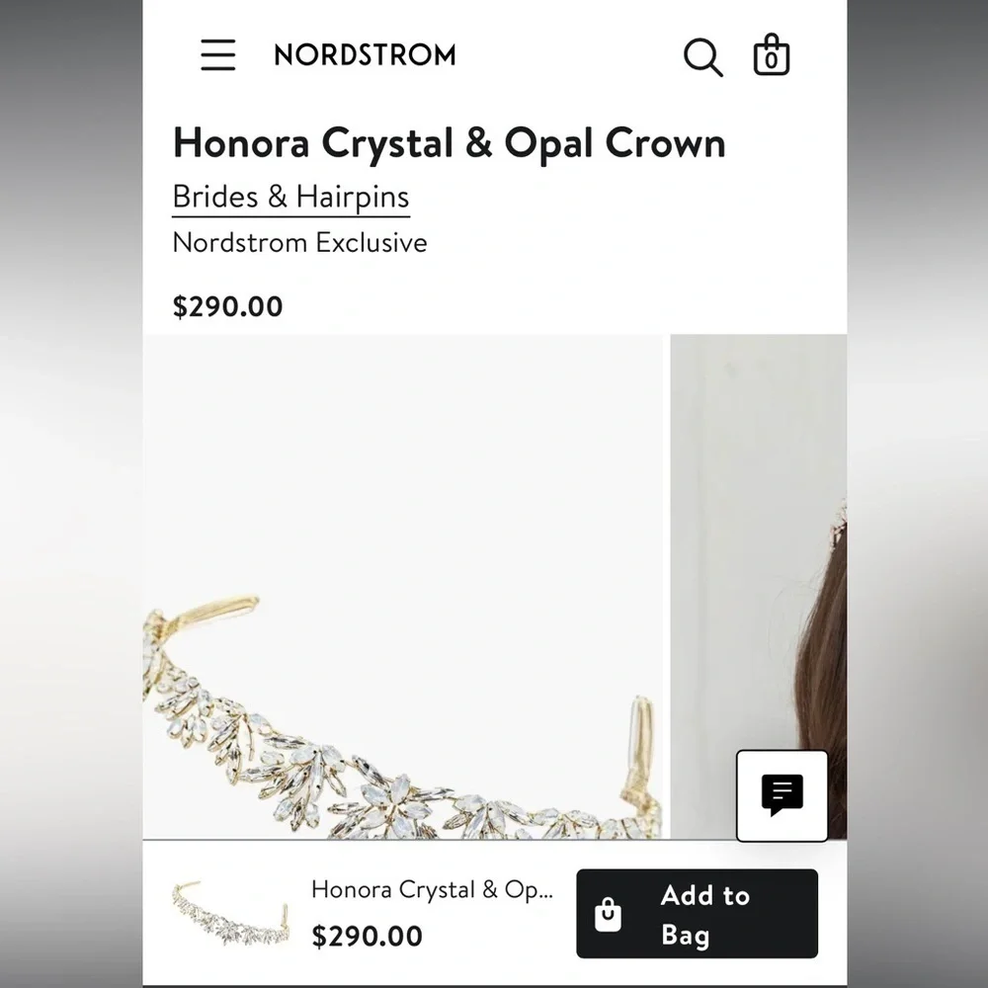
Task: Click the Nordstrom Exclusive label
Action: [299, 243]
